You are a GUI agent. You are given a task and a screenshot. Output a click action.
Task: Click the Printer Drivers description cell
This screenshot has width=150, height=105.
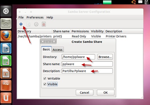click(116, 36)
